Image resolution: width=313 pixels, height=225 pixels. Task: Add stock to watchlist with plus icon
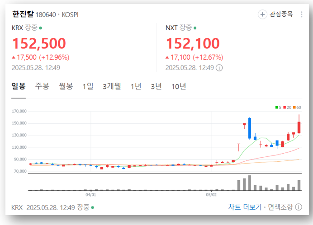(x=262, y=14)
